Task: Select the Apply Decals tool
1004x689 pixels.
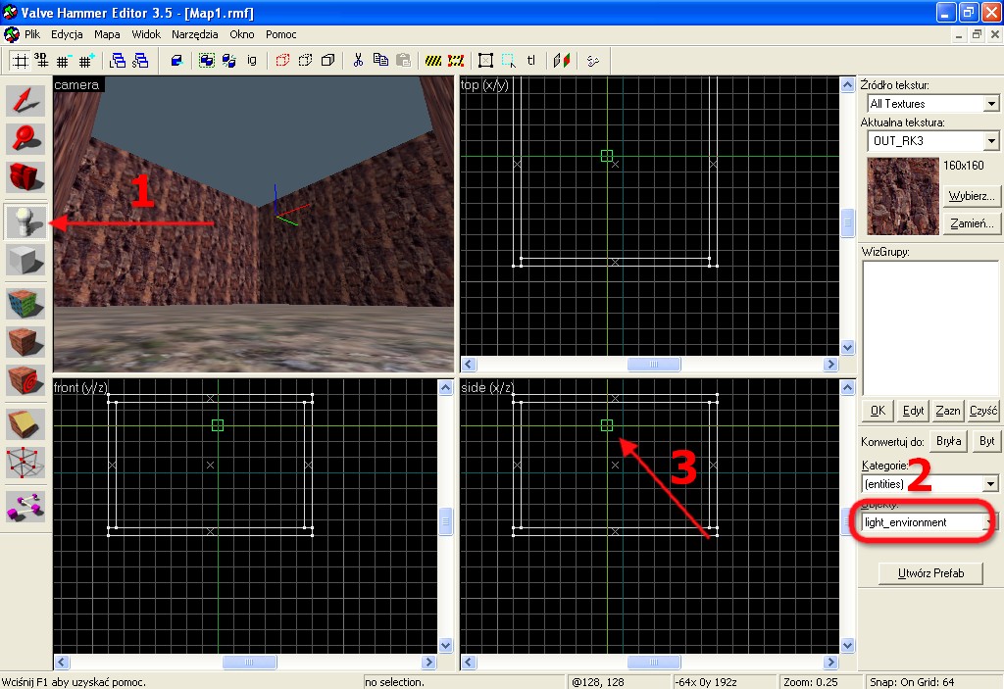Action: 25,380
